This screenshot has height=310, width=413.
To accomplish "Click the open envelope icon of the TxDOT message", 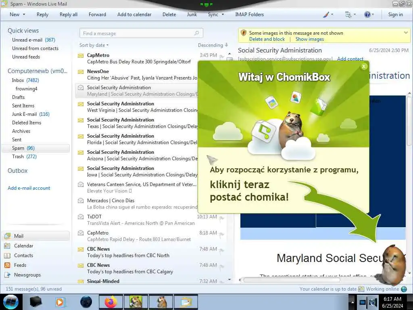I will click(x=81, y=217).
